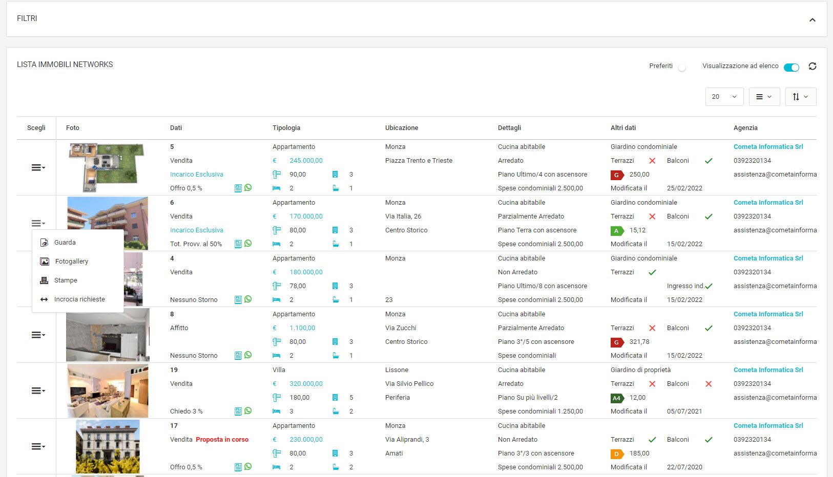
Task: Open the row menu for Villa property 19
Action: [x=38, y=391]
